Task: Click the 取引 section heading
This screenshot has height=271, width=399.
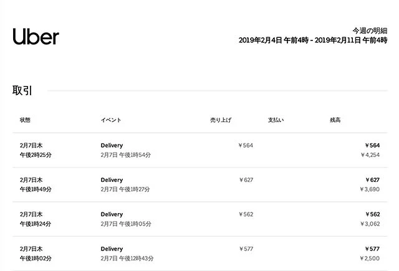Action: pyautogui.click(x=22, y=90)
